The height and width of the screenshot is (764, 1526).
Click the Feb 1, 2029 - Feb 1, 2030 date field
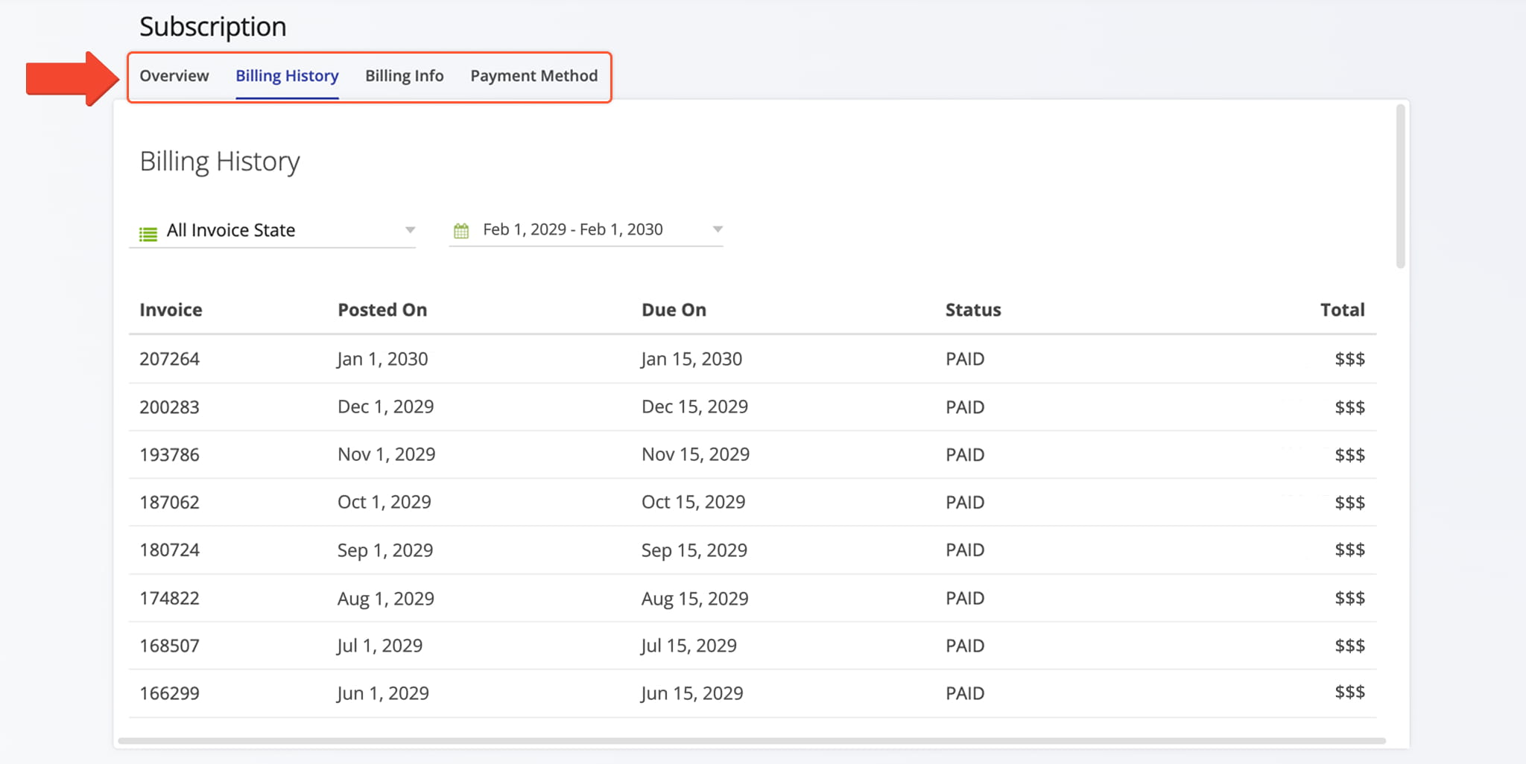click(x=572, y=229)
